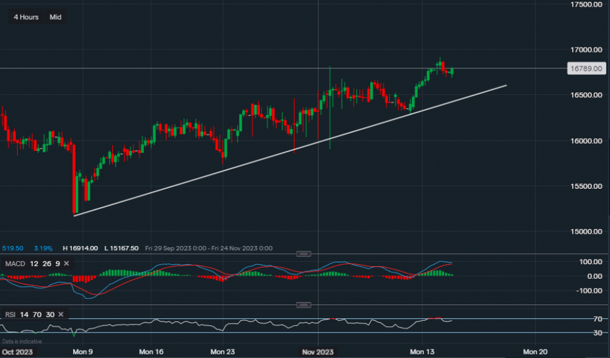
Task: Click the Mon 20 date axis label
Action: pyautogui.click(x=535, y=352)
